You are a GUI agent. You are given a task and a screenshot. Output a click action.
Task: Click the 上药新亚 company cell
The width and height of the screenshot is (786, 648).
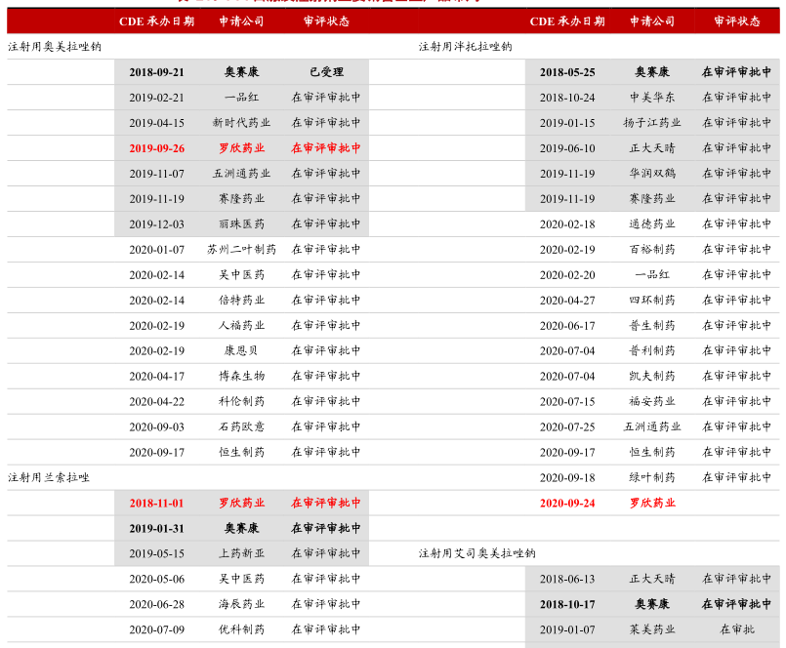click(241, 554)
